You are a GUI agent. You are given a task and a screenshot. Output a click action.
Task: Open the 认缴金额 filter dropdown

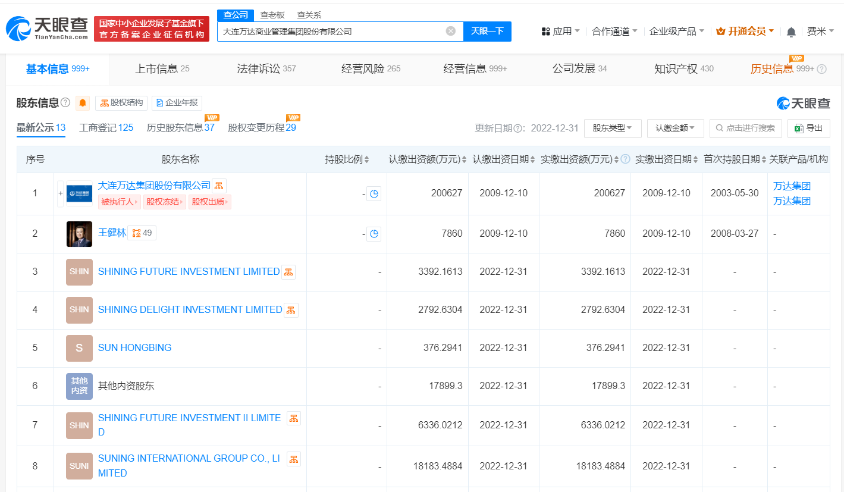click(x=675, y=128)
